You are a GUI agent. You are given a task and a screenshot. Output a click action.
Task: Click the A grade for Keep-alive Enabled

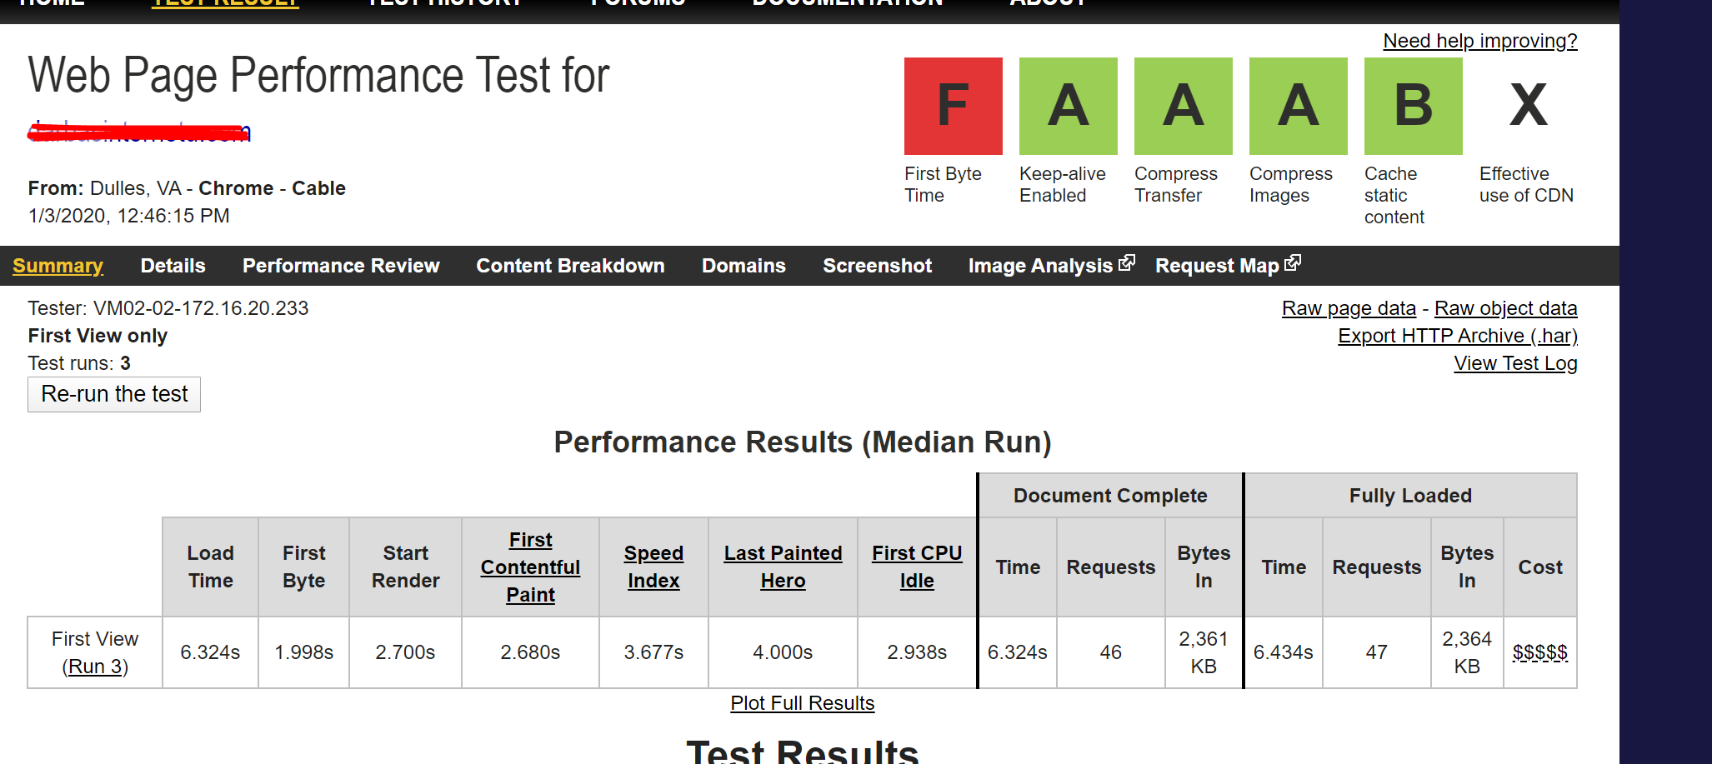(x=1068, y=106)
